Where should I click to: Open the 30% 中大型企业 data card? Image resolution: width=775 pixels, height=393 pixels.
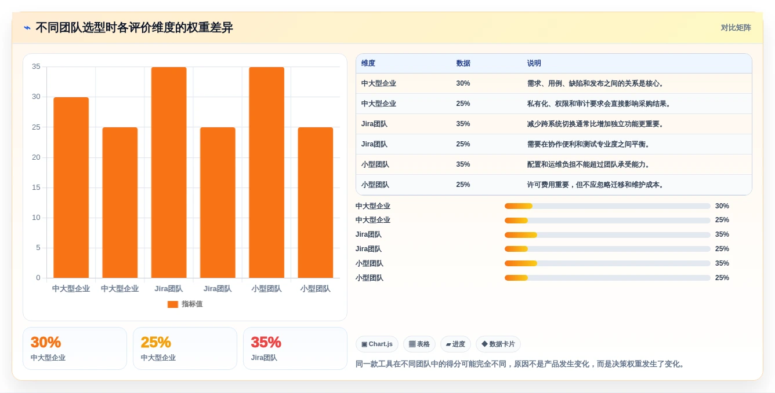click(x=75, y=348)
